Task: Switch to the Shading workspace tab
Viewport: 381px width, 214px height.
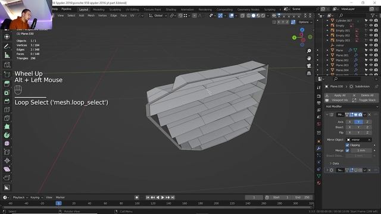Action: 171,10
